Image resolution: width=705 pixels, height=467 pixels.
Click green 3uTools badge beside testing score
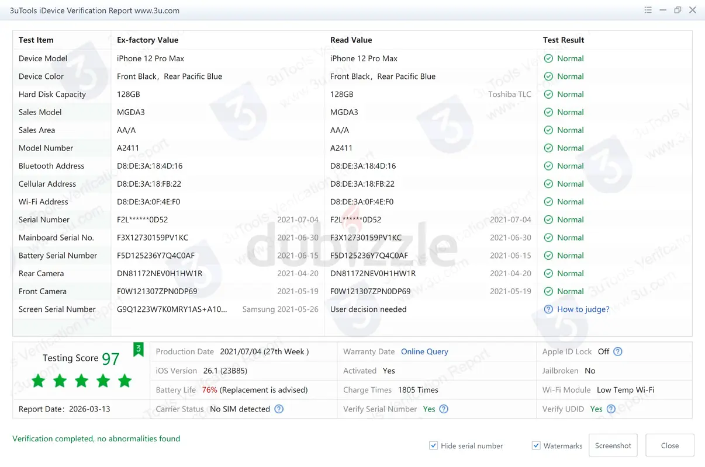[x=139, y=350]
